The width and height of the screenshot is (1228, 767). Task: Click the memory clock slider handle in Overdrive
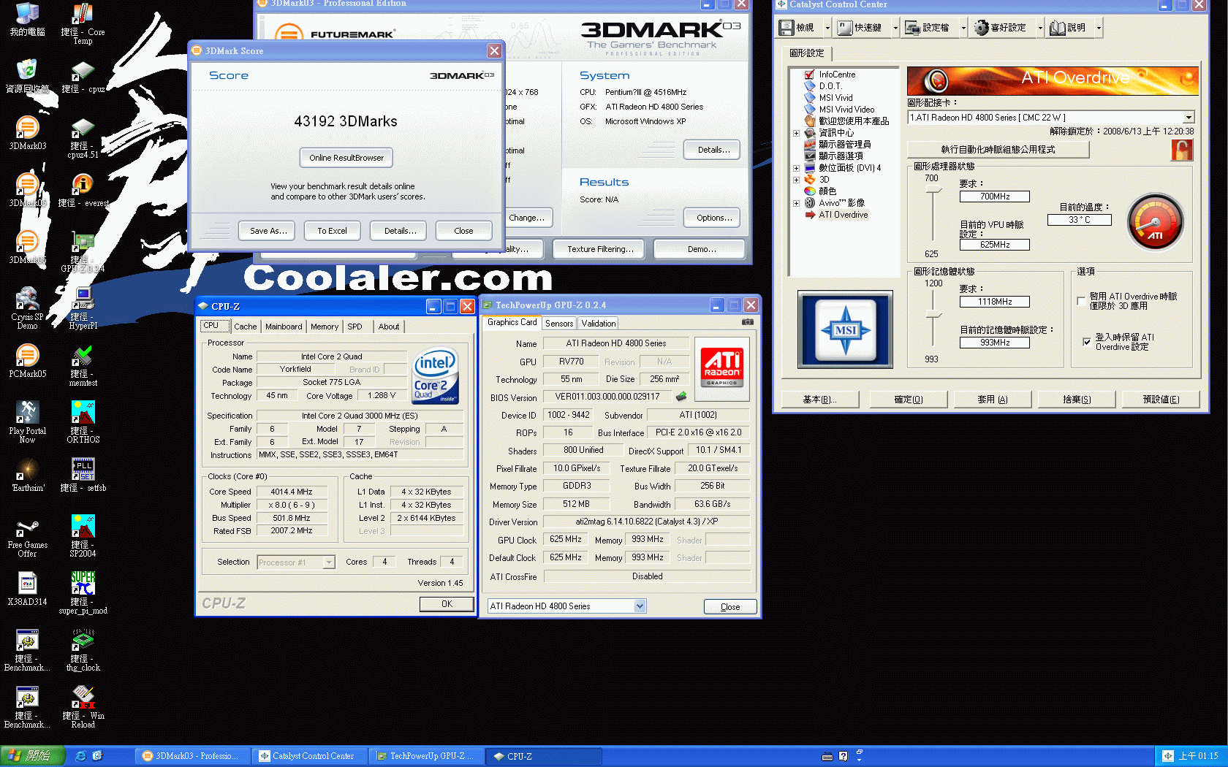tap(933, 315)
